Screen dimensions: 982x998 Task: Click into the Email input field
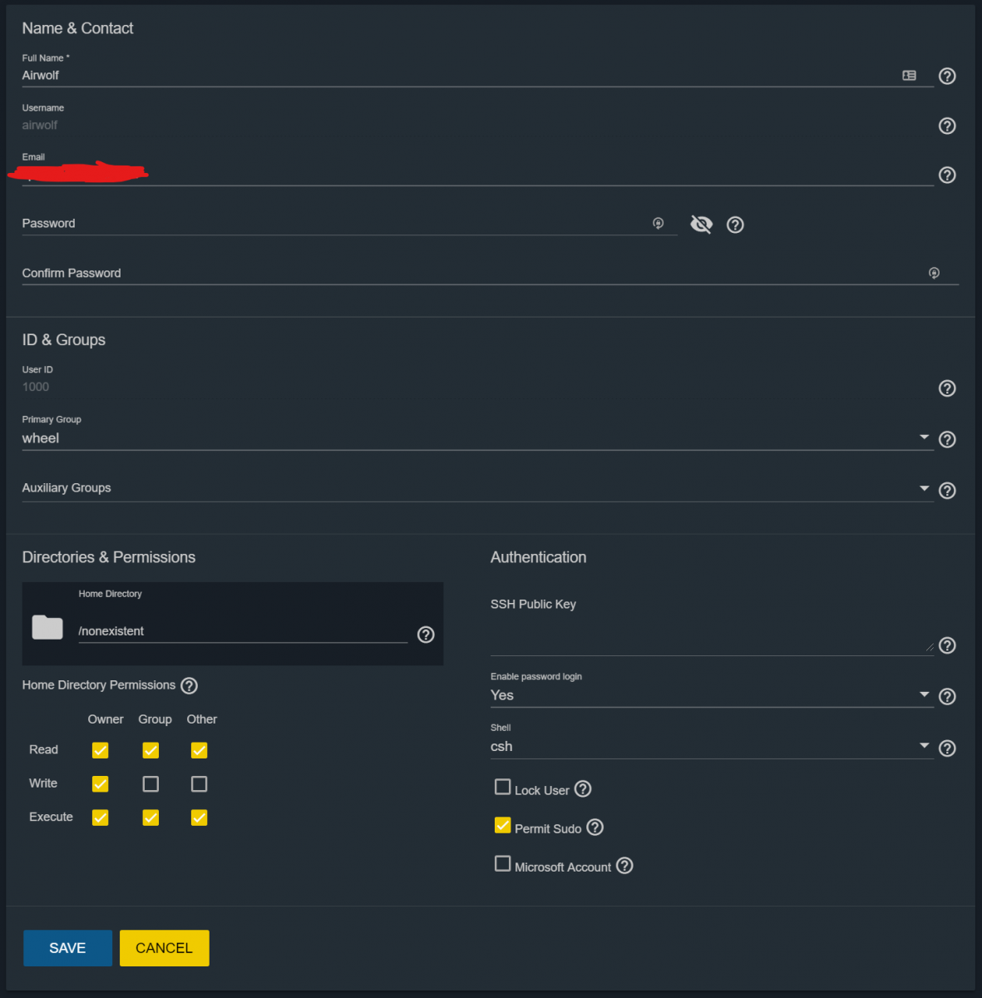[x=477, y=175]
